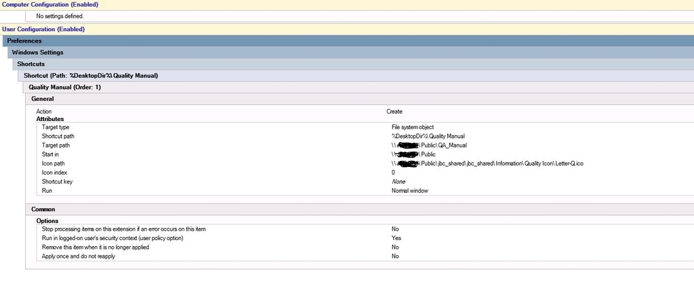
Task: Select the 'File system object' value
Action: pyautogui.click(x=413, y=127)
